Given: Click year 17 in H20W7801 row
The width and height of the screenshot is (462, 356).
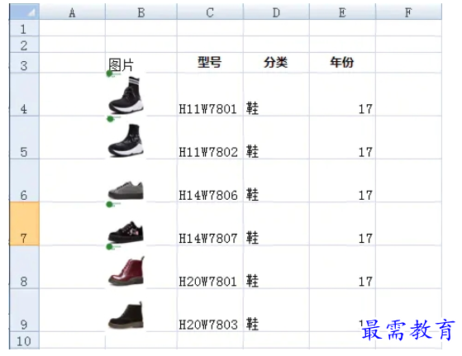Looking at the screenshot, I should tap(343, 267).
